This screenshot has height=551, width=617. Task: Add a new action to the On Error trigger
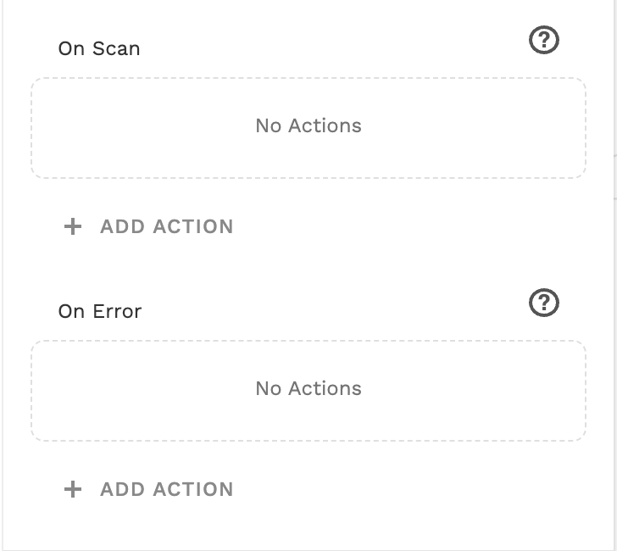pyautogui.click(x=149, y=489)
